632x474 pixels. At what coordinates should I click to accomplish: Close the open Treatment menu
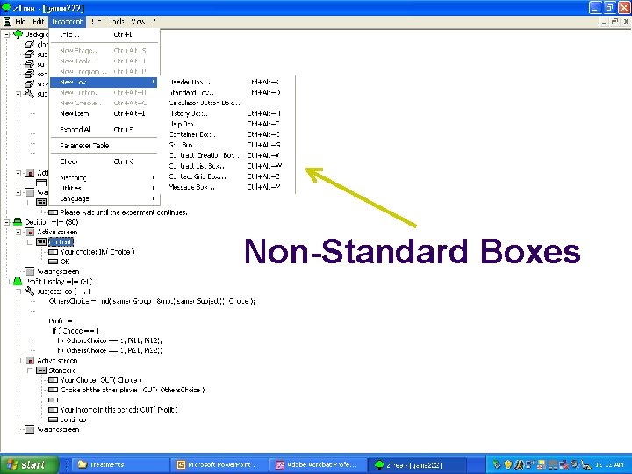click(x=67, y=21)
